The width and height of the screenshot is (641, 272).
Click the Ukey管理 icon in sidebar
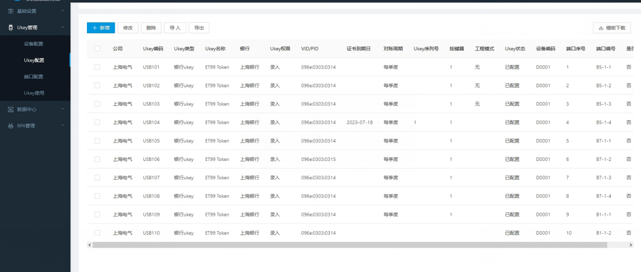click(x=11, y=27)
